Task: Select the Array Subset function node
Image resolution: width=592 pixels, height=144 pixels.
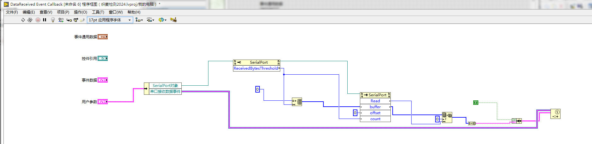Action: click(447, 117)
